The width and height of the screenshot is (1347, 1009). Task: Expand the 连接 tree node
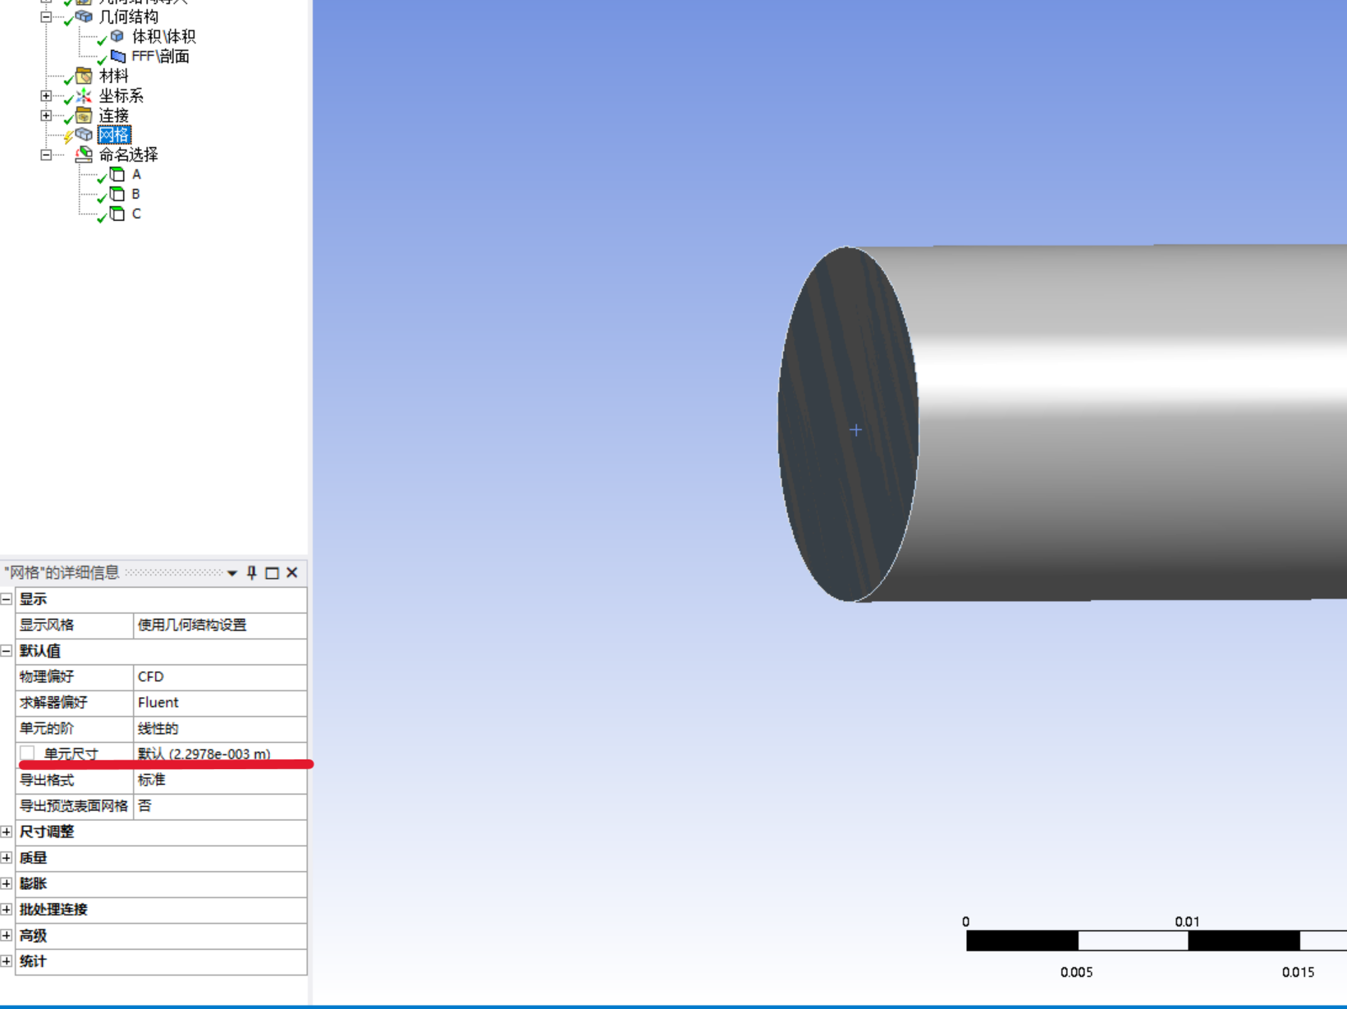pyautogui.click(x=46, y=115)
